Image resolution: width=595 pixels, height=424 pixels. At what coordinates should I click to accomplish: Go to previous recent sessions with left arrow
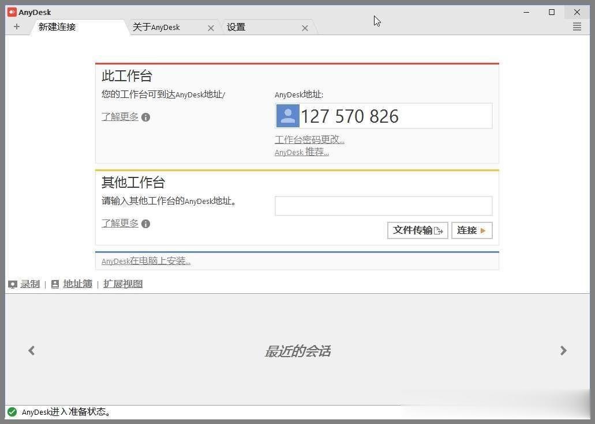tap(32, 350)
